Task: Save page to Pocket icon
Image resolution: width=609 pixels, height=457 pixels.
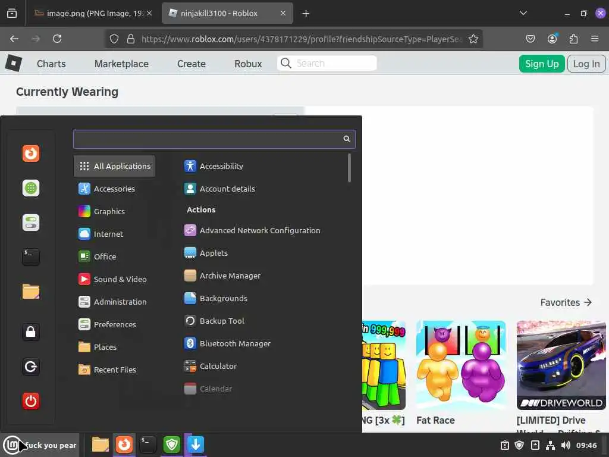Action: [530, 39]
